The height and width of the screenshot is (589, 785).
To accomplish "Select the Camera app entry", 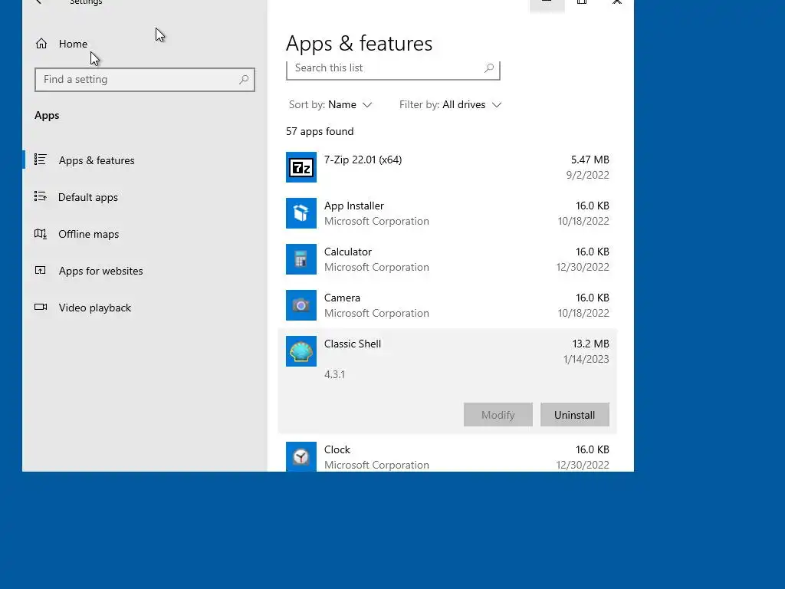I will [x=448, y=305].
